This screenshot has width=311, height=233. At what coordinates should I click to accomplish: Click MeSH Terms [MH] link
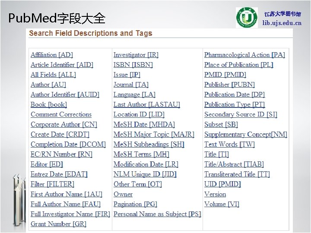141,154
